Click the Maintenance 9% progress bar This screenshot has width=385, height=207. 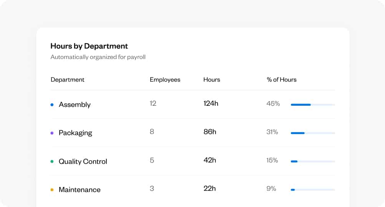coord(313,190)
